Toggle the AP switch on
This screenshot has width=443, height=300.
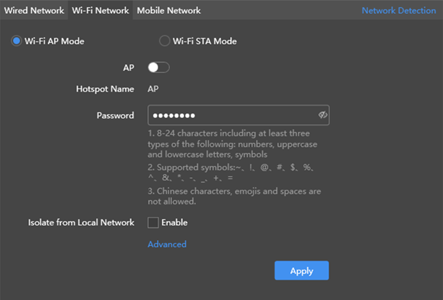click(159, 67)
